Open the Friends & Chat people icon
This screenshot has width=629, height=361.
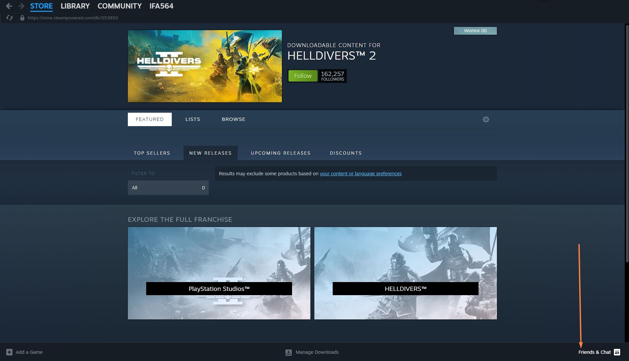(x=617, y=352)
